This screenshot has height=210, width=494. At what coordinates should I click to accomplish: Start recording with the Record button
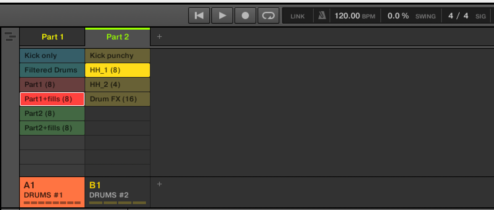coord(245,16)
